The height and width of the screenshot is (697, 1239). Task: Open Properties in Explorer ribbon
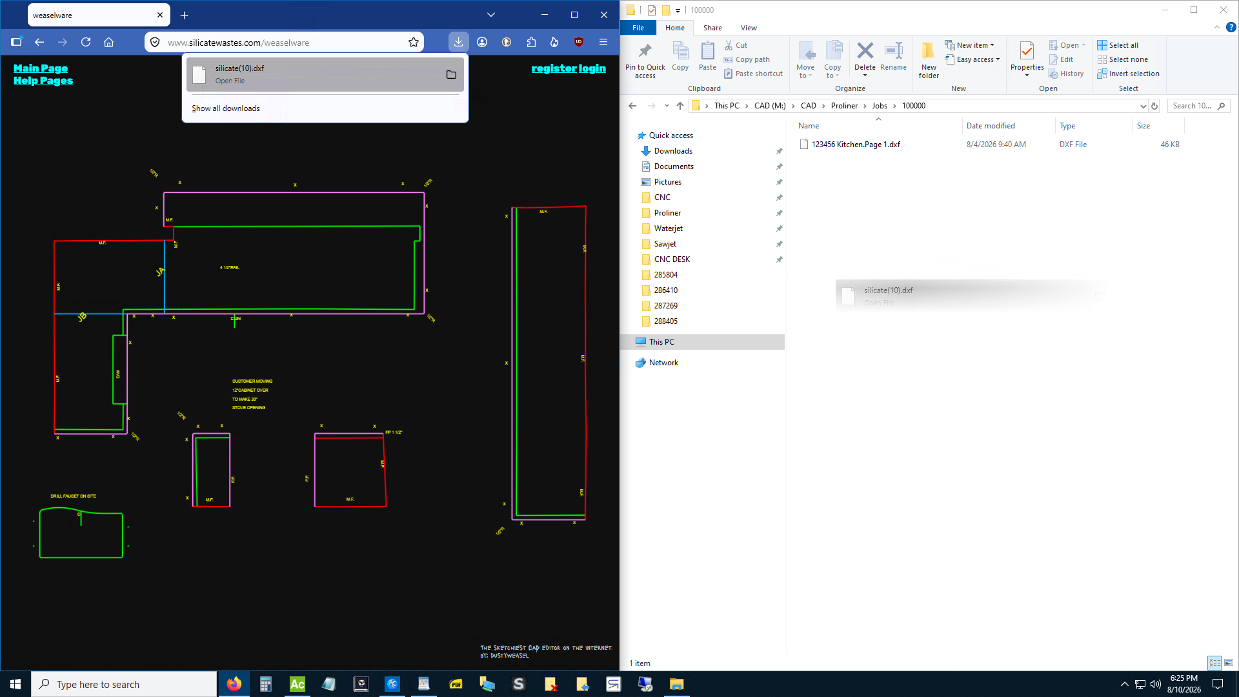[1027, 59]
